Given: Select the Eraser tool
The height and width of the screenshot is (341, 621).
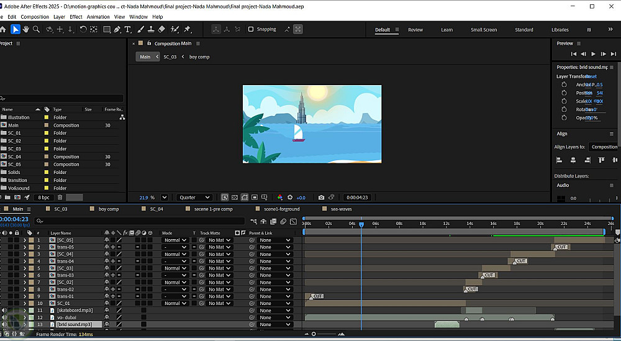Looking at the screenshot, I should click(161, 29).
